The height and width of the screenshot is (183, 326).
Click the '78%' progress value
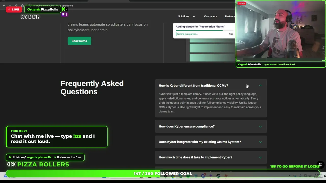tap(231, 34)
